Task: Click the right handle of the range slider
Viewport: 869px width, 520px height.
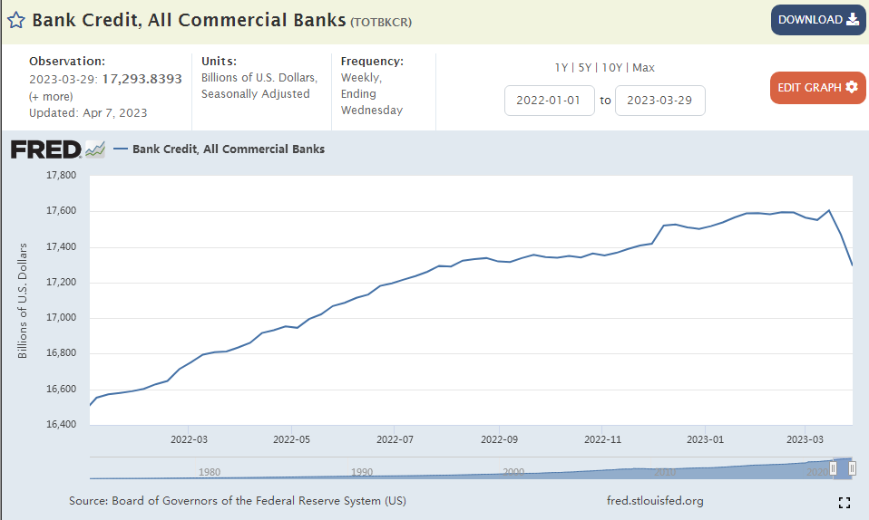Action: (x=852, y=468)
